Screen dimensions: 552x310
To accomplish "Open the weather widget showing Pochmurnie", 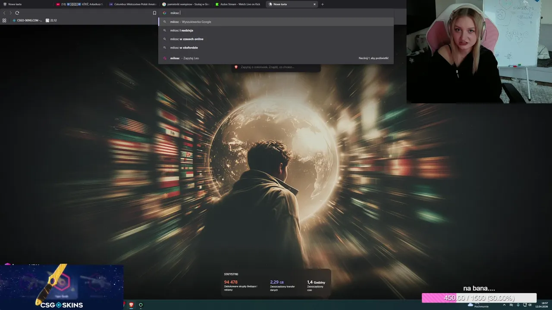I will [478, 305].
